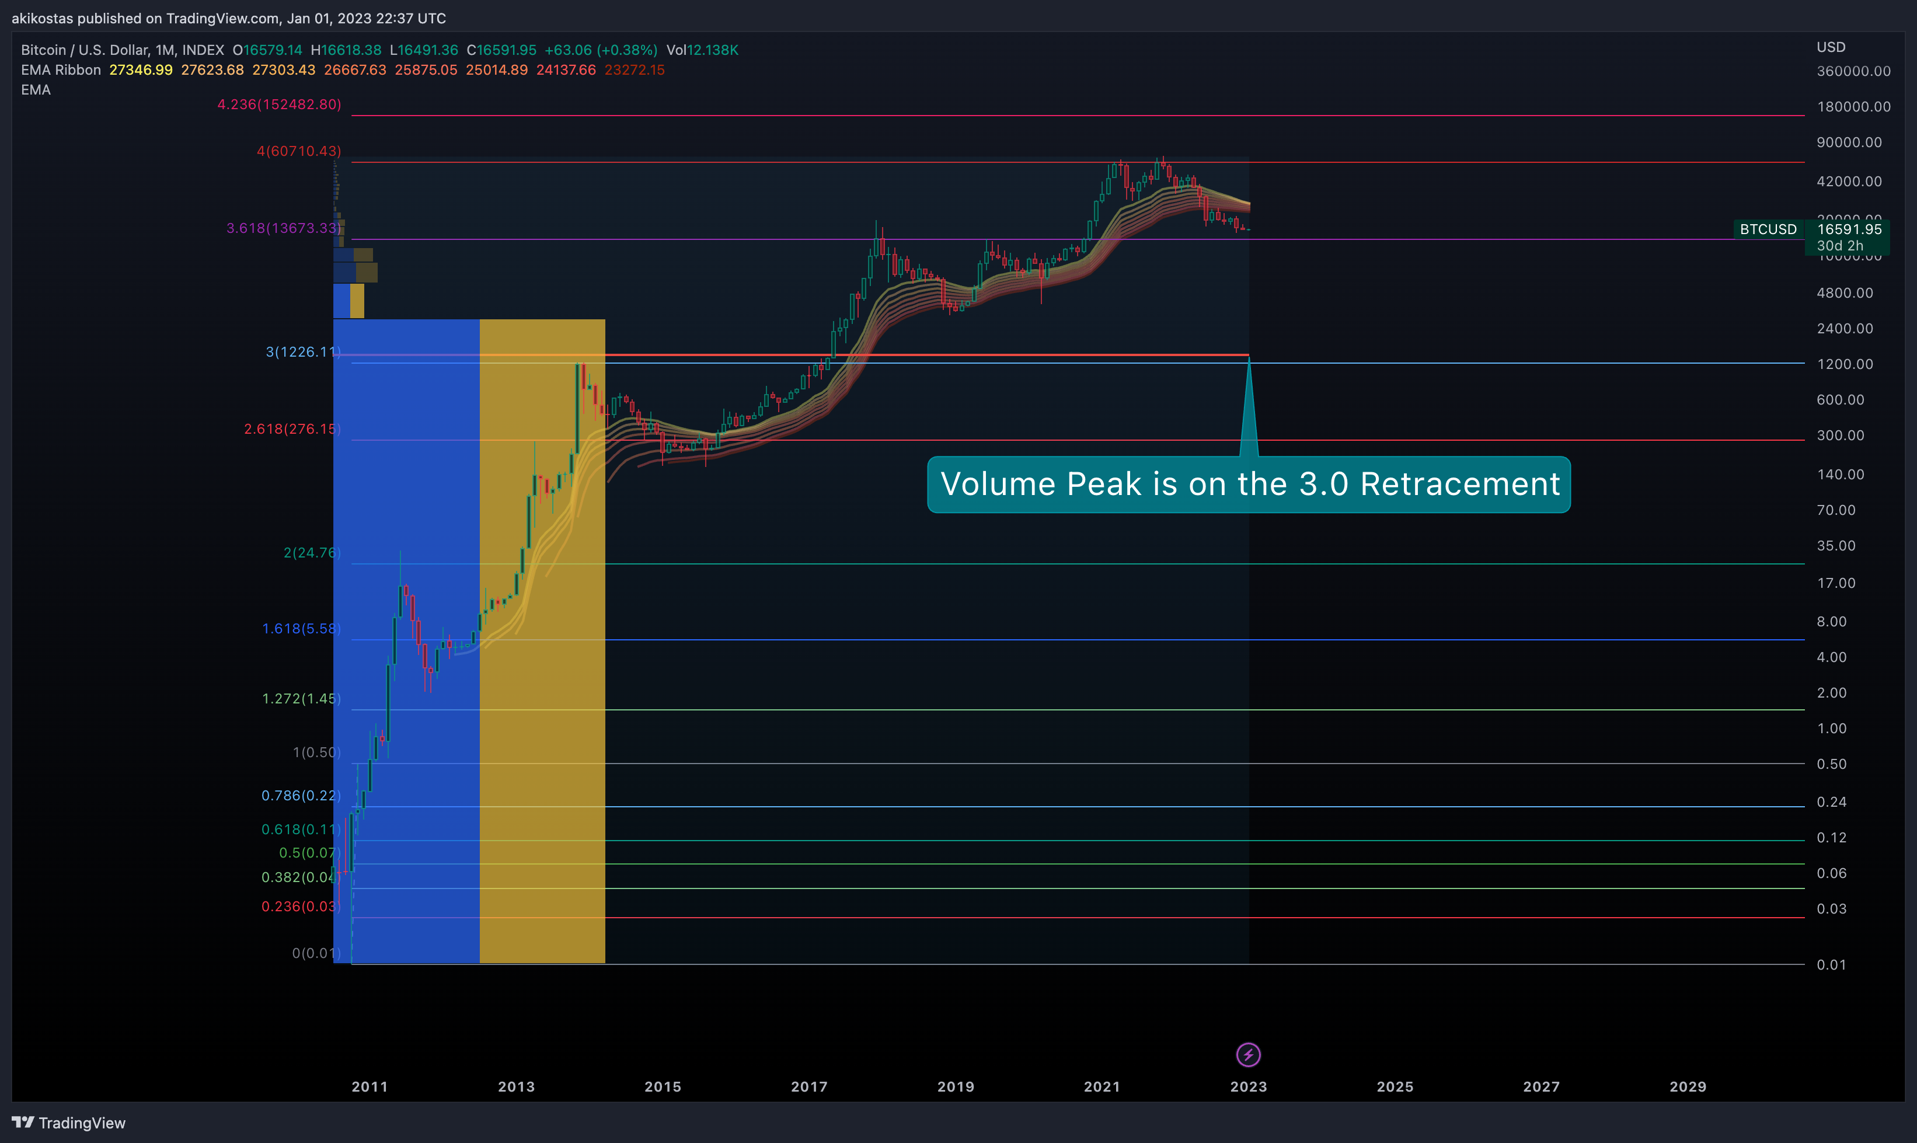Click the large gold volume profile block
Image resolution: width=1917 pixels, height=1143 pixels.
click(x=542, y=641)
